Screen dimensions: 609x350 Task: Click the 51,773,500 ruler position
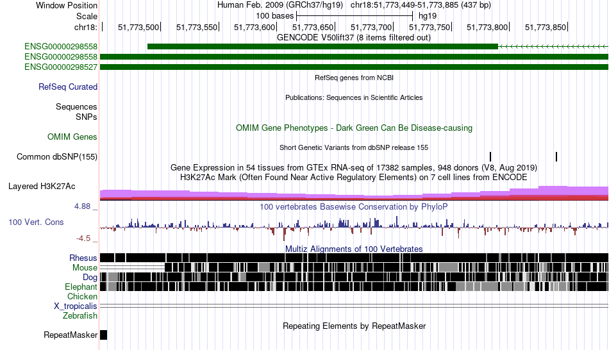[138, 27]
